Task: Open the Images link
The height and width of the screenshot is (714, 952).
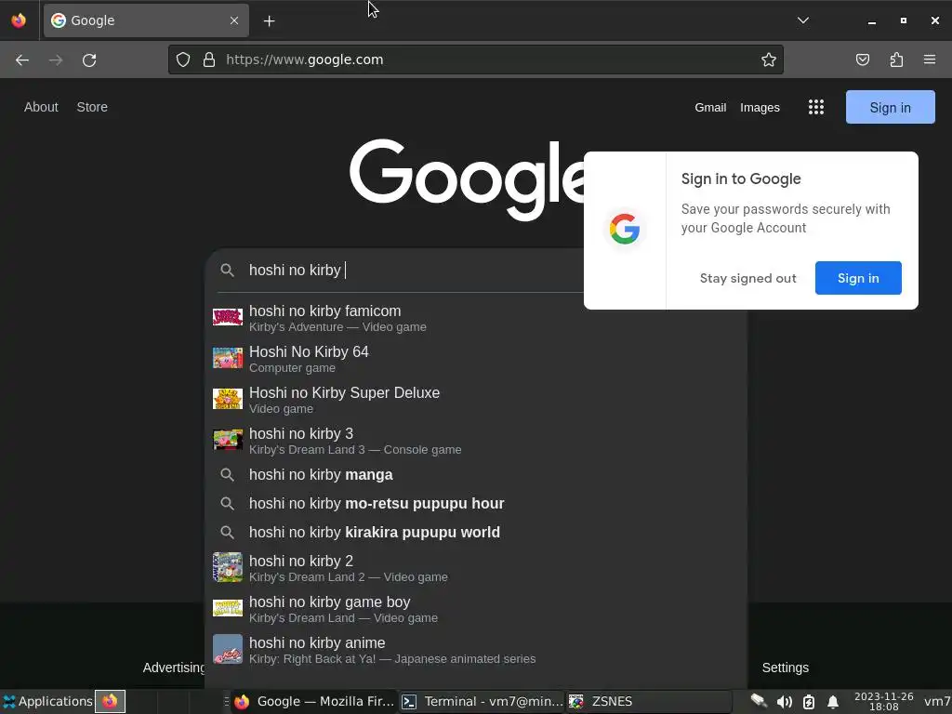Action: 760,108
